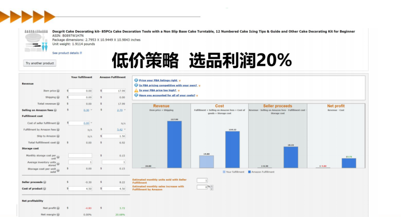Click the Try another product button

click(x=40, y=63)
